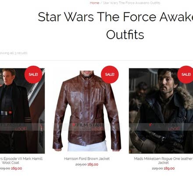This screenshot has width=193, height=193.
Task: Click the Film Star Look watermark on the brown jacket
Action: pyautogui.click(x=87, y=127)
